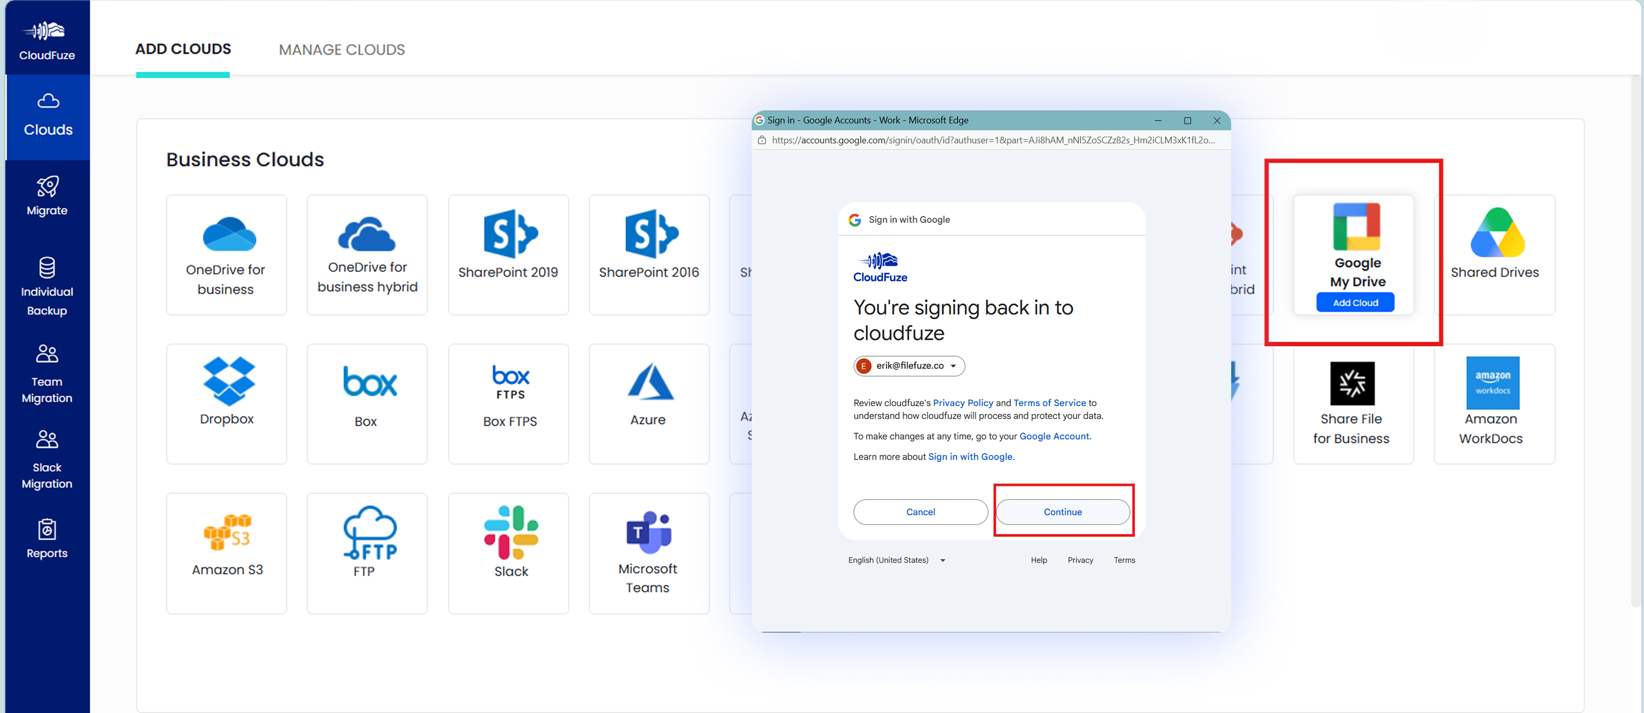Open the Sign in with Google link

tap(970, 456)
